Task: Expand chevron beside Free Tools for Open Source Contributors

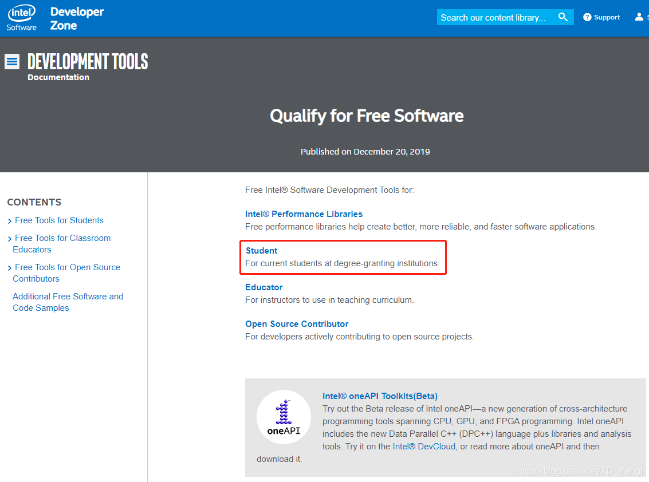Action: pyautogui.click(x=10, y=268)
